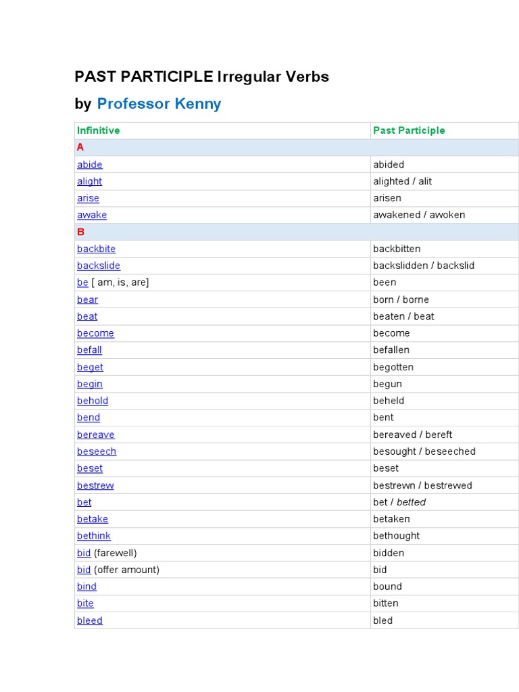Viewport: 519px width, 692px height.
Task: Select the 'bound' past participle cell
Action: coord(445,587)
